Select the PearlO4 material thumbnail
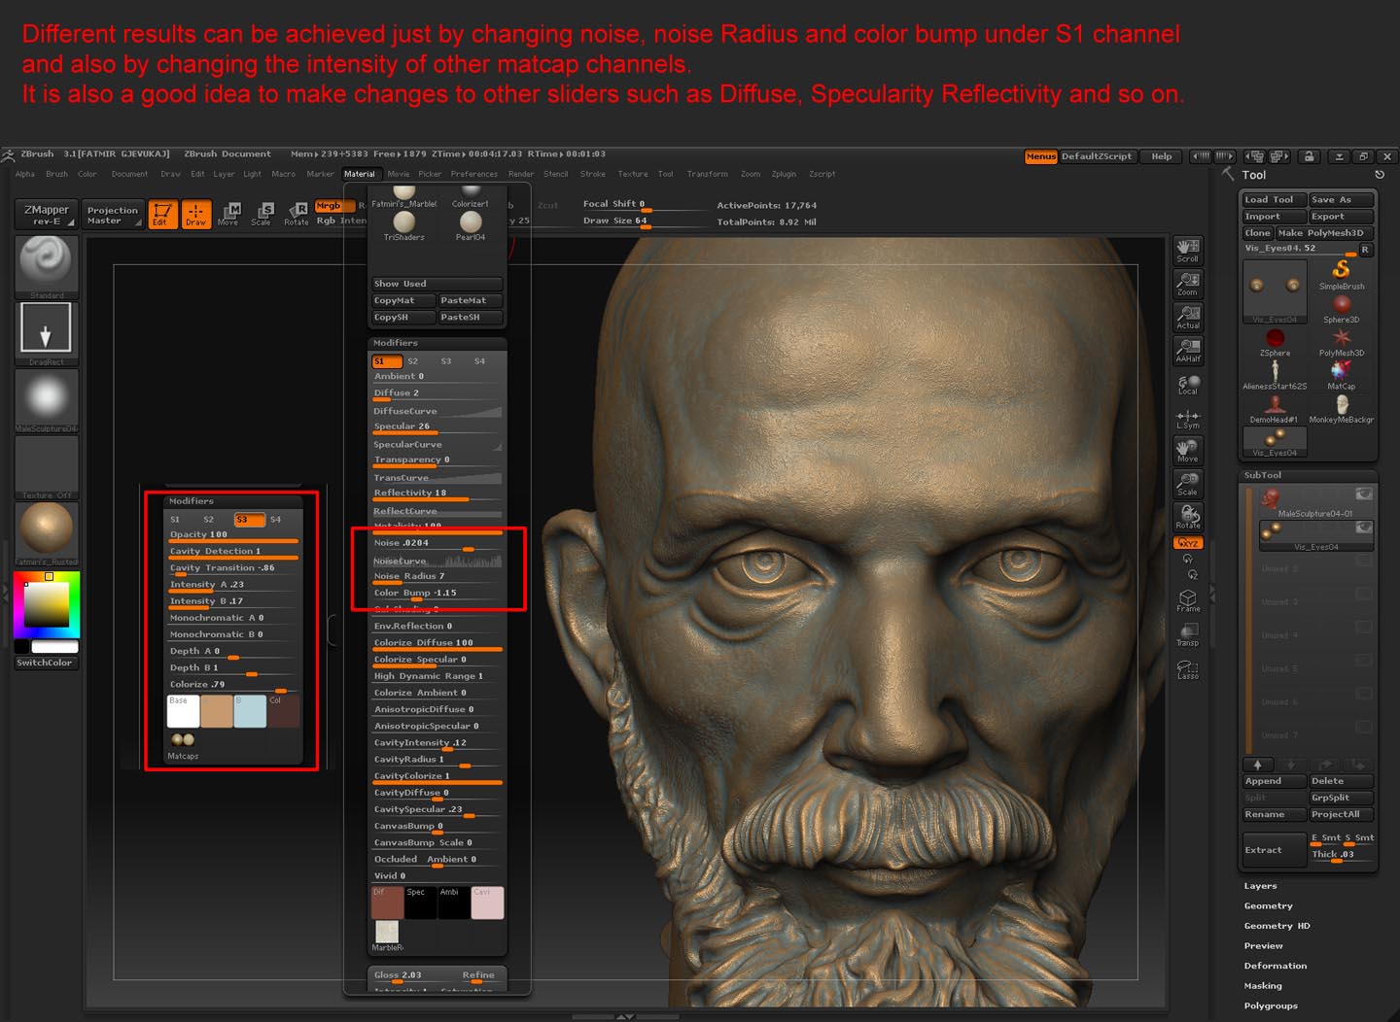The height and width of the screenshot is (1022, 1400). coord(471,225)
